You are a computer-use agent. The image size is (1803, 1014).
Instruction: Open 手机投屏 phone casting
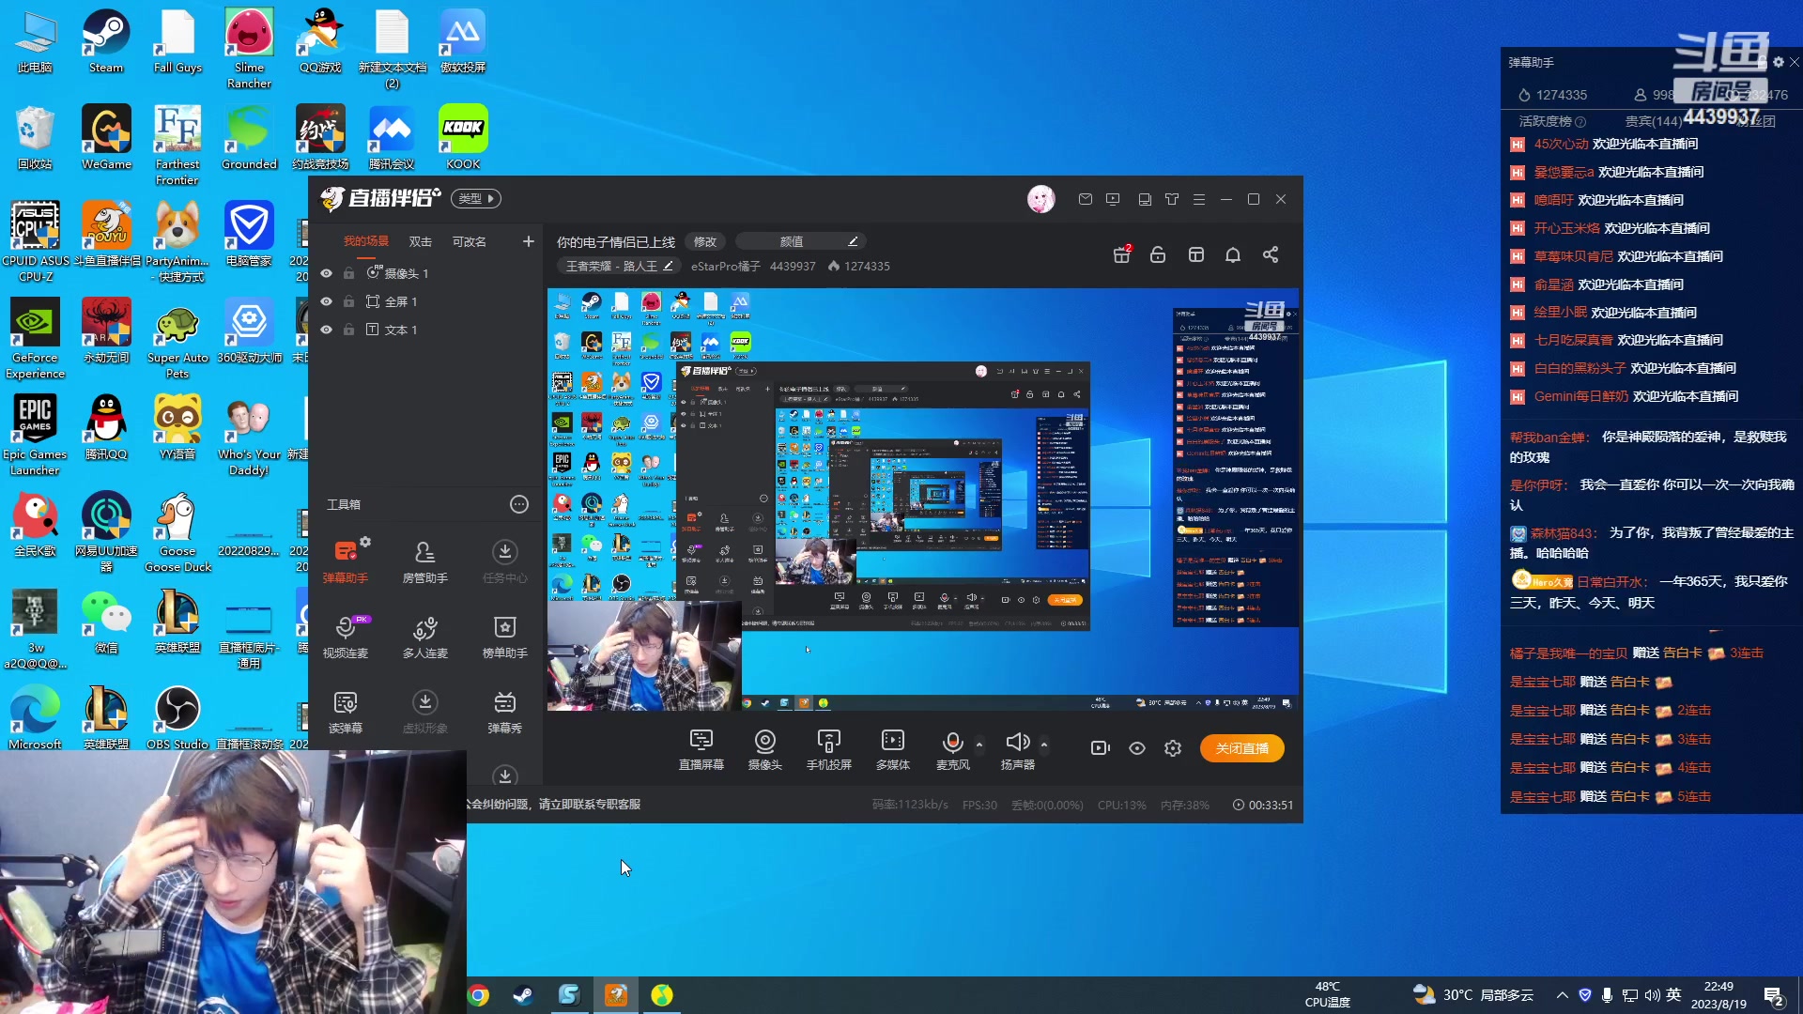point(828,749)
